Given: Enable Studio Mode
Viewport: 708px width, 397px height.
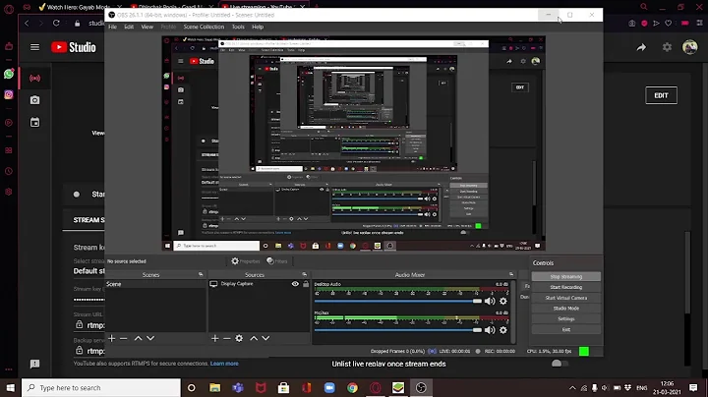Looking at the screenshot, I should pyautogui.click(x=566, y=309).
